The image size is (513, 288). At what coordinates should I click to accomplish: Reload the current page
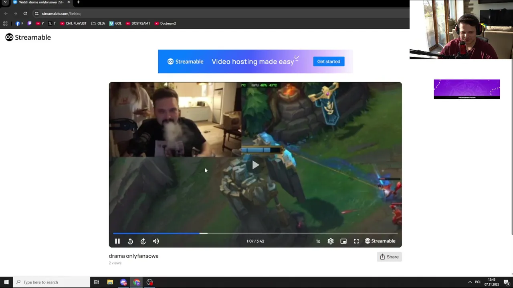click(25, 14)
